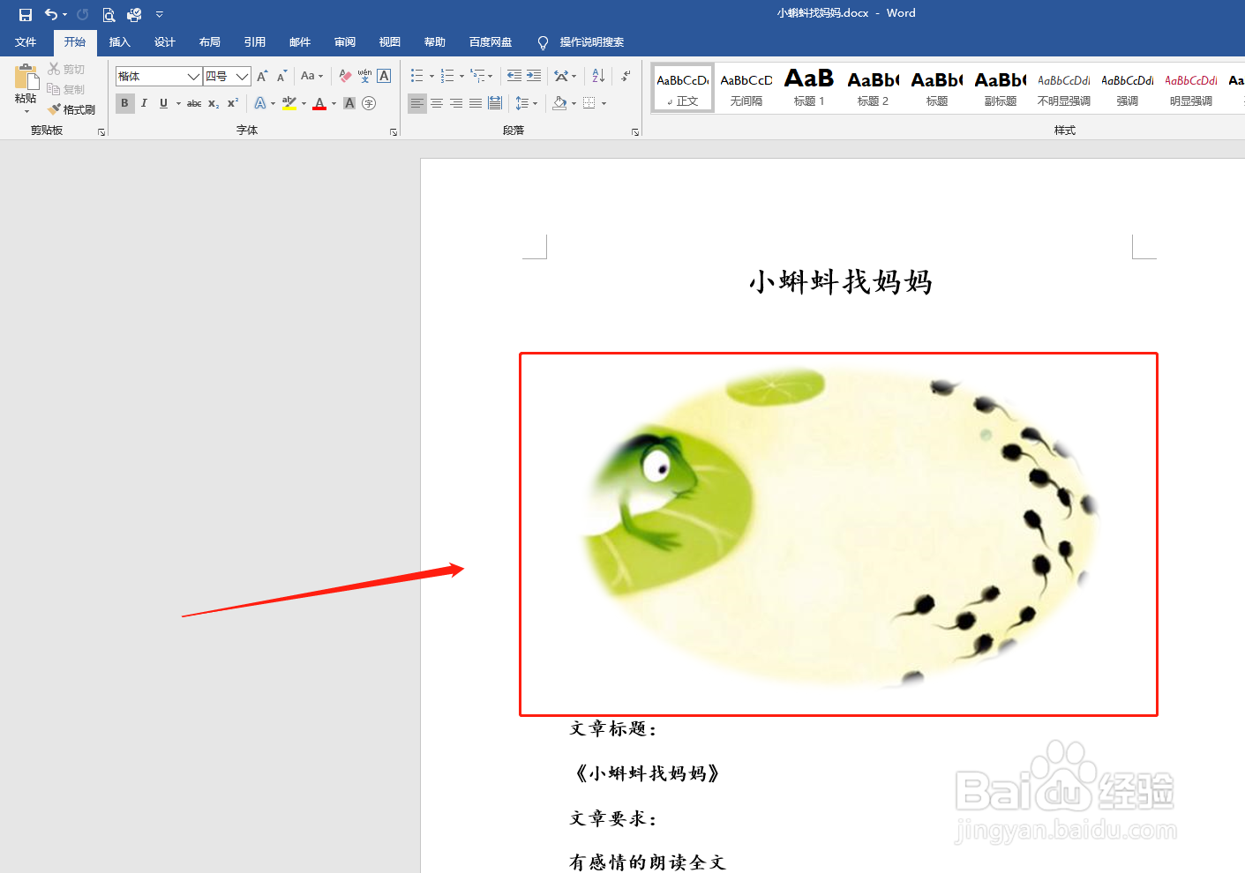Select the center alignment icon
The image size is (1245, 873).
point(436,103)
